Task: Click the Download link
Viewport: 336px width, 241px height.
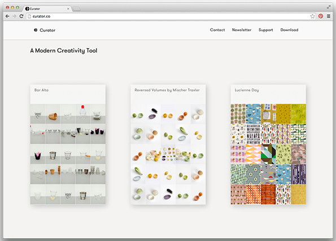Action: pos(289,30)
